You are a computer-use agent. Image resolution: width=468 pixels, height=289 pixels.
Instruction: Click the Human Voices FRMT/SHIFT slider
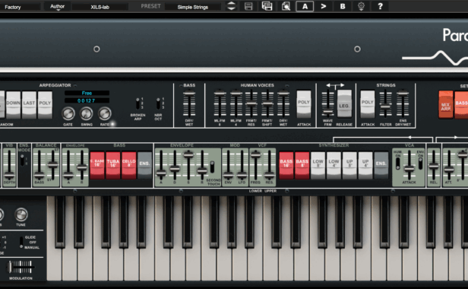coord(267,103)
